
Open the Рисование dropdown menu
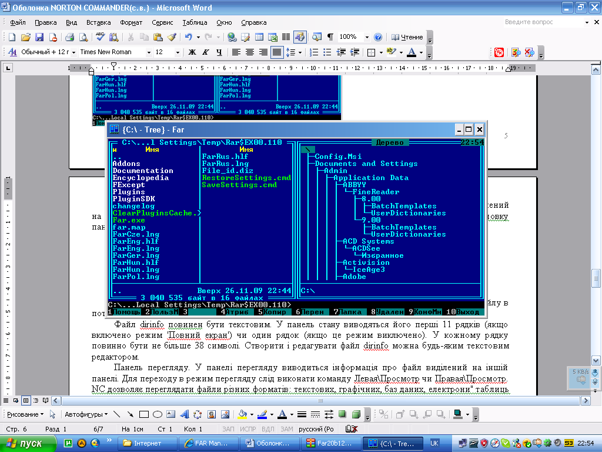[25, 414]
